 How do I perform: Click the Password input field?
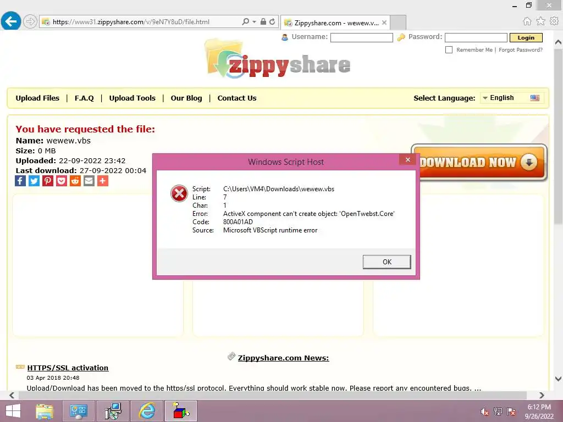coord(476,37)
